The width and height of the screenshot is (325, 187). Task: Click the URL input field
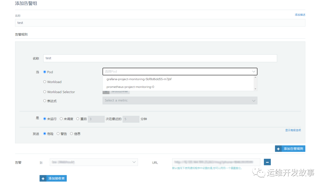(x=216, y=162)
